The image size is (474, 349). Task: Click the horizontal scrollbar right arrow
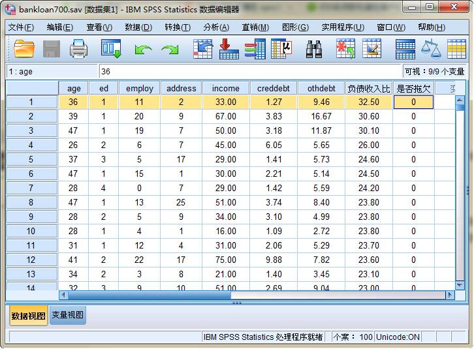pos(450,295)
